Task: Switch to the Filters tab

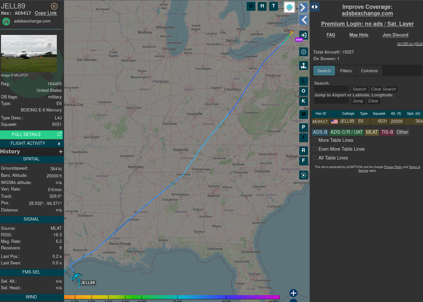Action: tap(346, 71)
